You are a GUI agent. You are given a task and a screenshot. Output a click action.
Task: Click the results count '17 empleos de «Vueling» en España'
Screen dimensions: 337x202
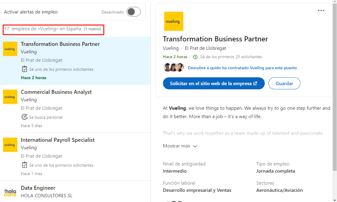coord(42,29)
